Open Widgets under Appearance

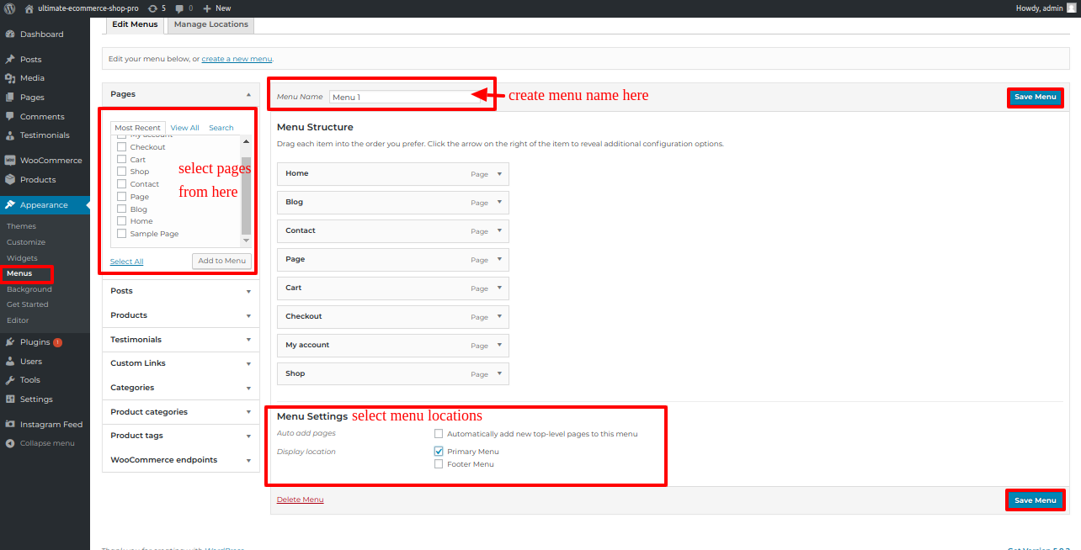[22, 258]
